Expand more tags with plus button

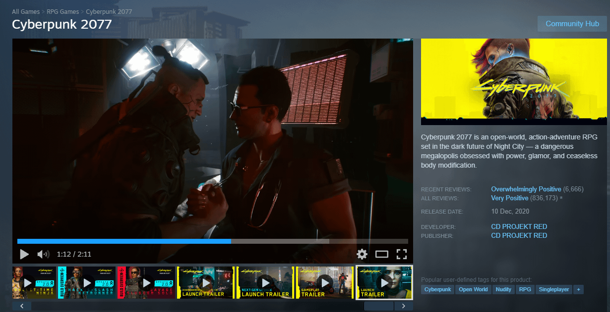pos(578,289)
